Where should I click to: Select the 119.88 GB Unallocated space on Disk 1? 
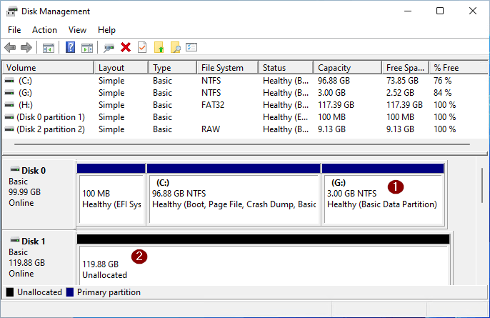[261, 266]
